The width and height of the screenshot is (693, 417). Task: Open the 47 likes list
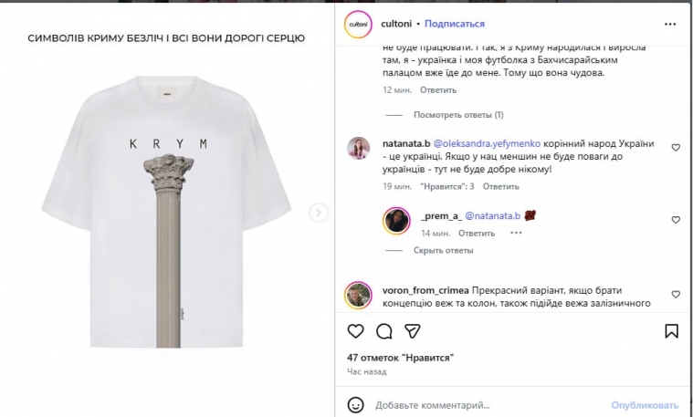click(400, 357)
